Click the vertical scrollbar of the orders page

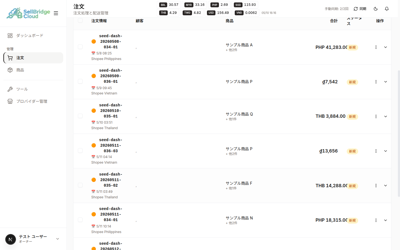(x=399, y=133)
